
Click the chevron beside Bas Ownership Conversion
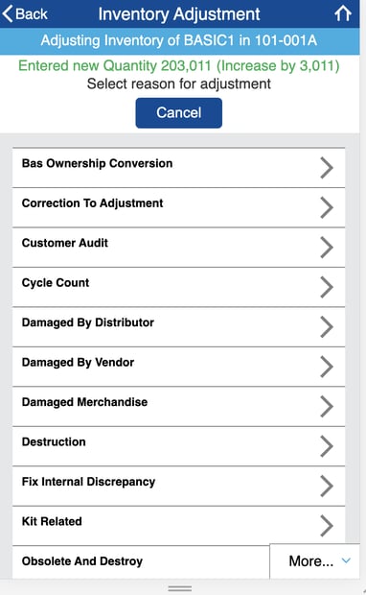[327, 167]
